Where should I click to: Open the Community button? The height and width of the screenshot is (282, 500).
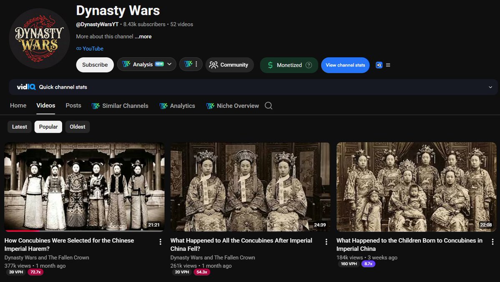230,65
